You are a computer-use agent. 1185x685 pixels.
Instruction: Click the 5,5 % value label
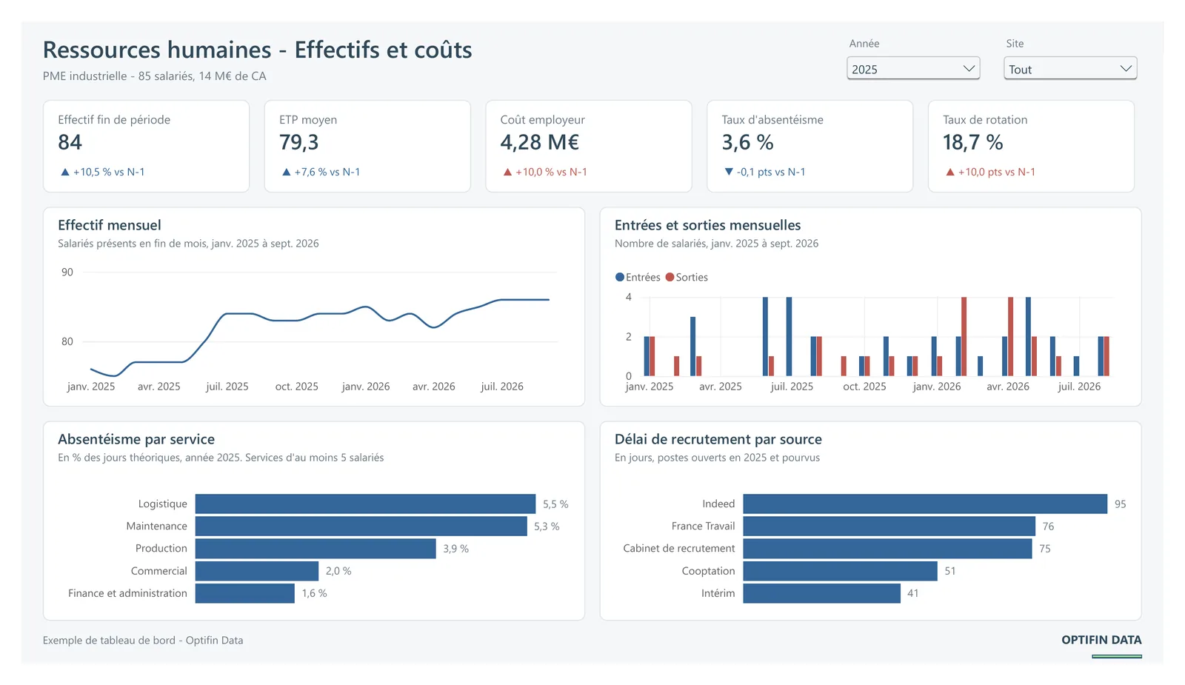(x=555, y=504)
